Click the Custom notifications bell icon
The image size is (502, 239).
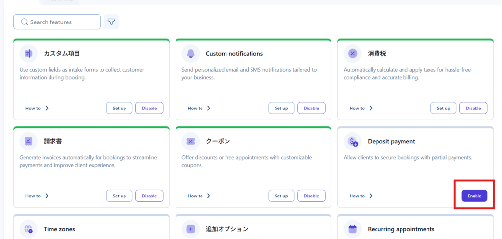[x=190, y=53]
